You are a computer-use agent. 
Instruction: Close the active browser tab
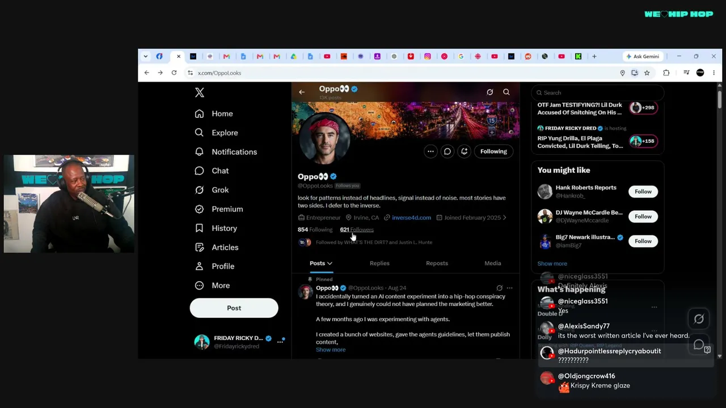[178, 56]
